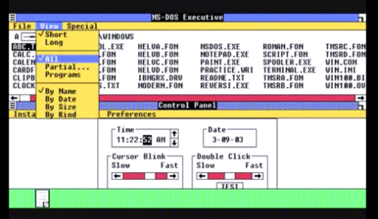Select file MSDOS.EXE

tap(220, 47)
